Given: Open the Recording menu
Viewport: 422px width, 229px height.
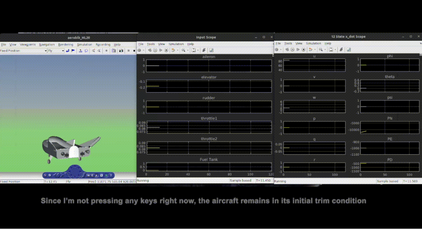Looking at the screenshot, I should click(x=103, y=45).
